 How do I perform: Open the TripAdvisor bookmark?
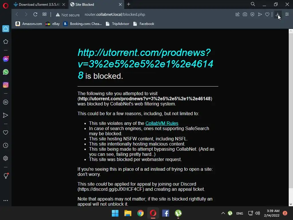(118, 24)
